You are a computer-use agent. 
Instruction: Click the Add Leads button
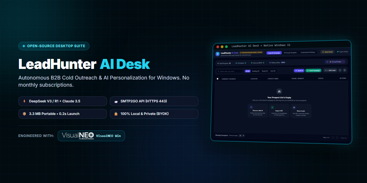click(330, 70)
